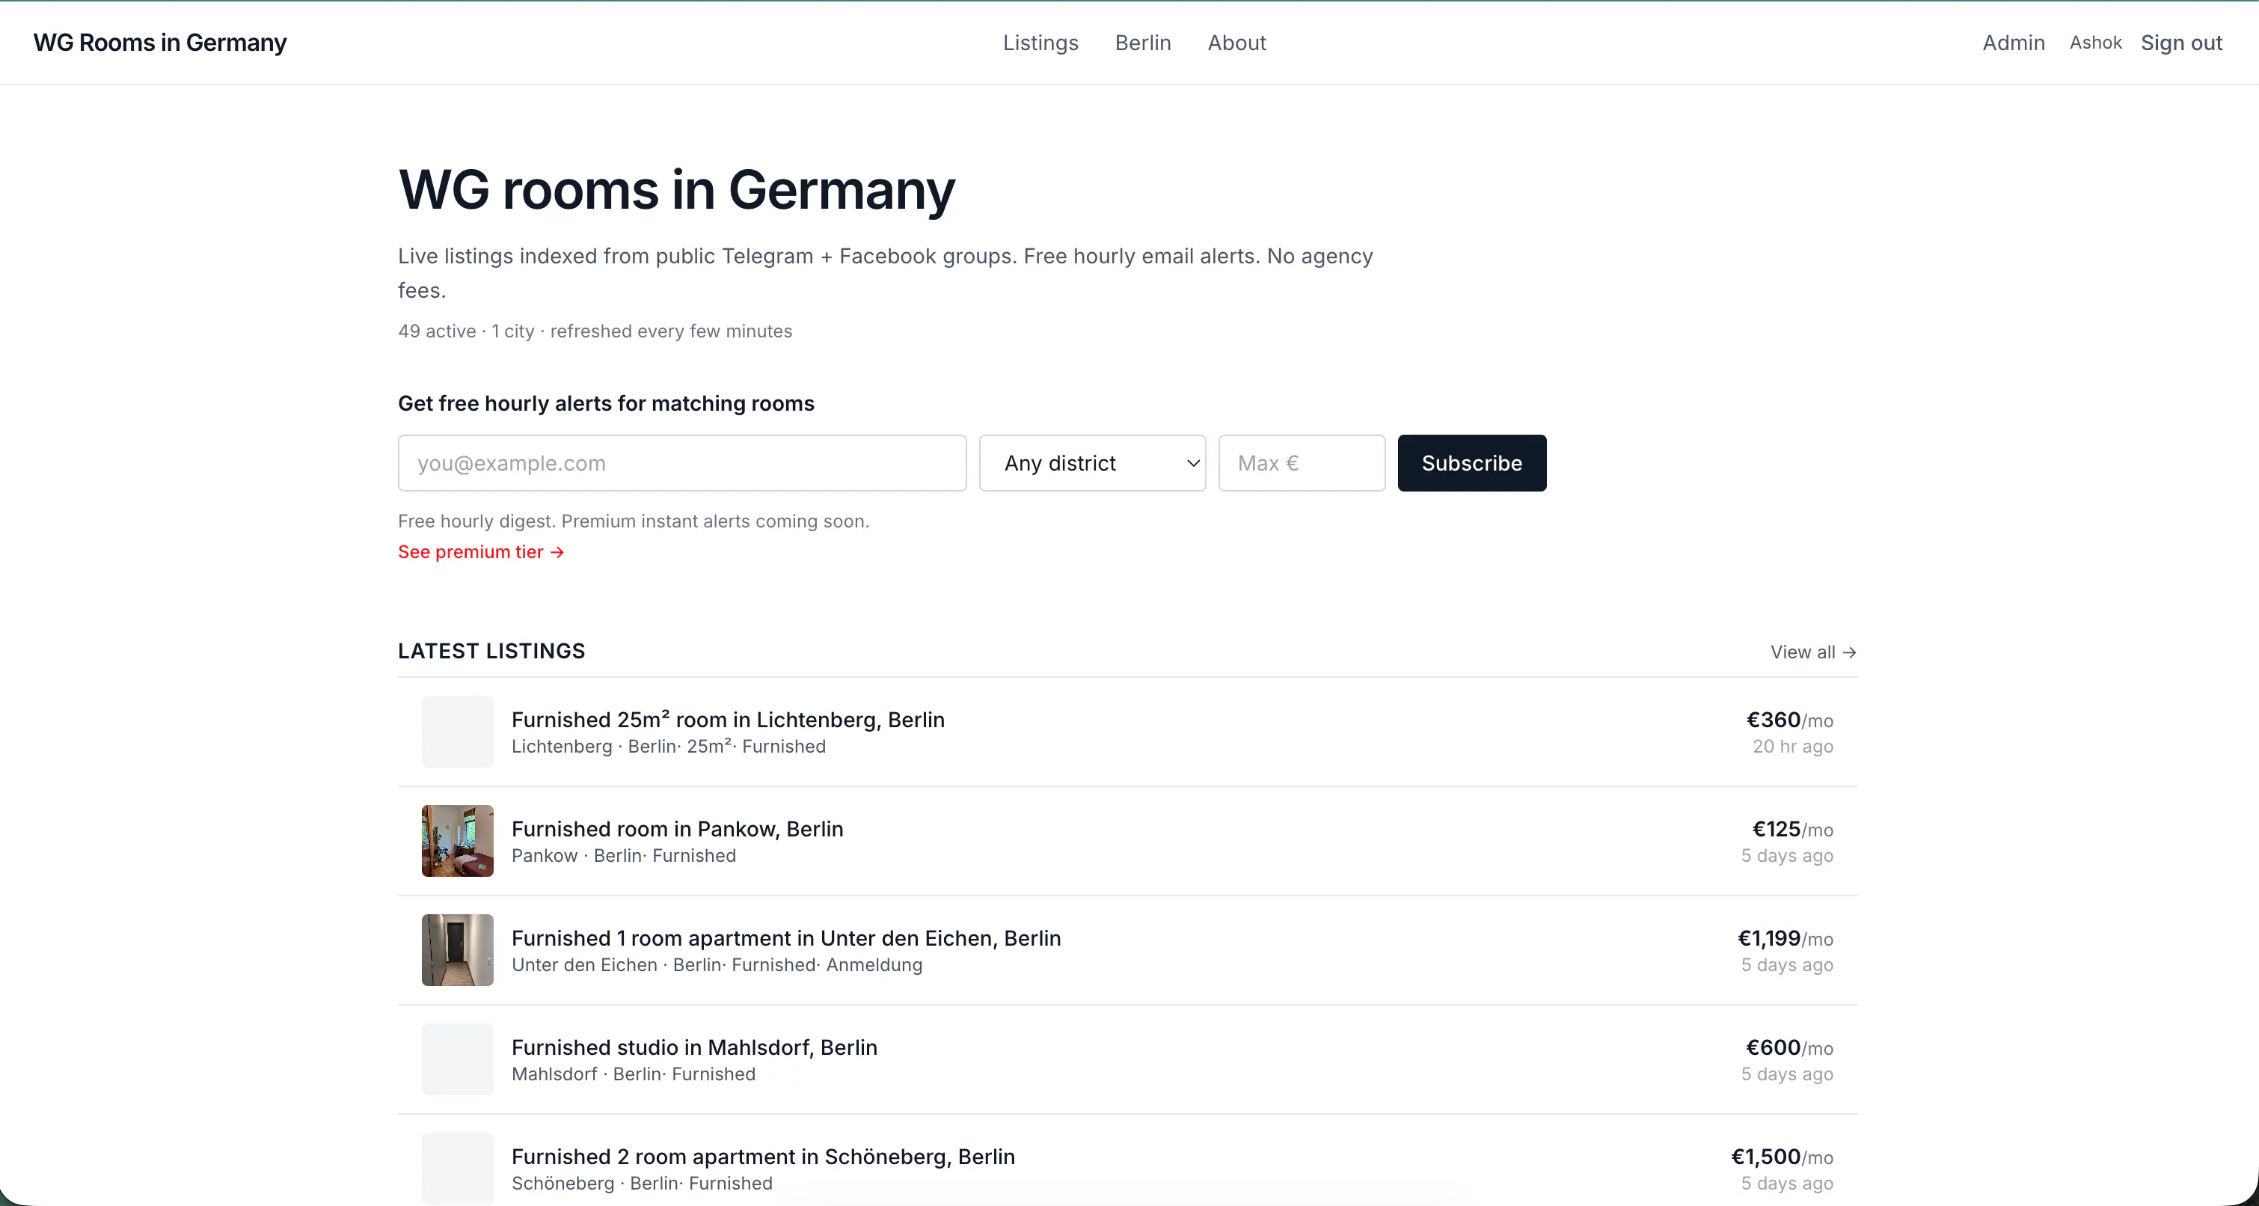Click the €1,199/mo price

pos(1785,937)
